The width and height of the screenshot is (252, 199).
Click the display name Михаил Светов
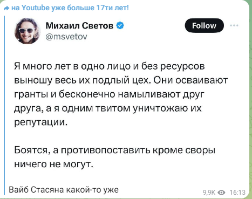tap(79, 26)
